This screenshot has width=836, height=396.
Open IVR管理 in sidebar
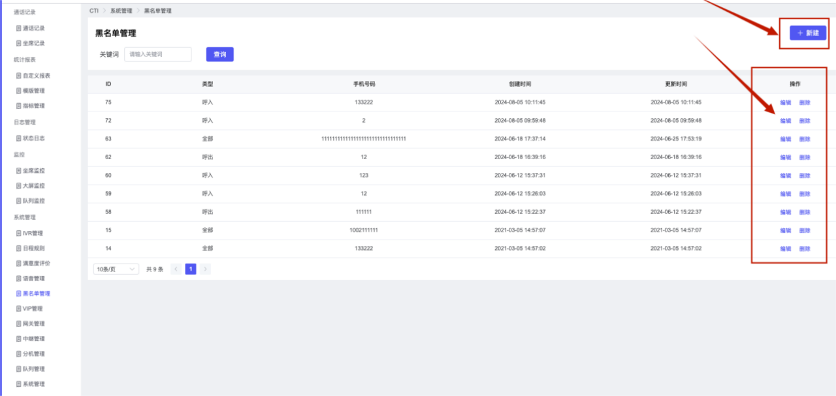click(29, 234)
